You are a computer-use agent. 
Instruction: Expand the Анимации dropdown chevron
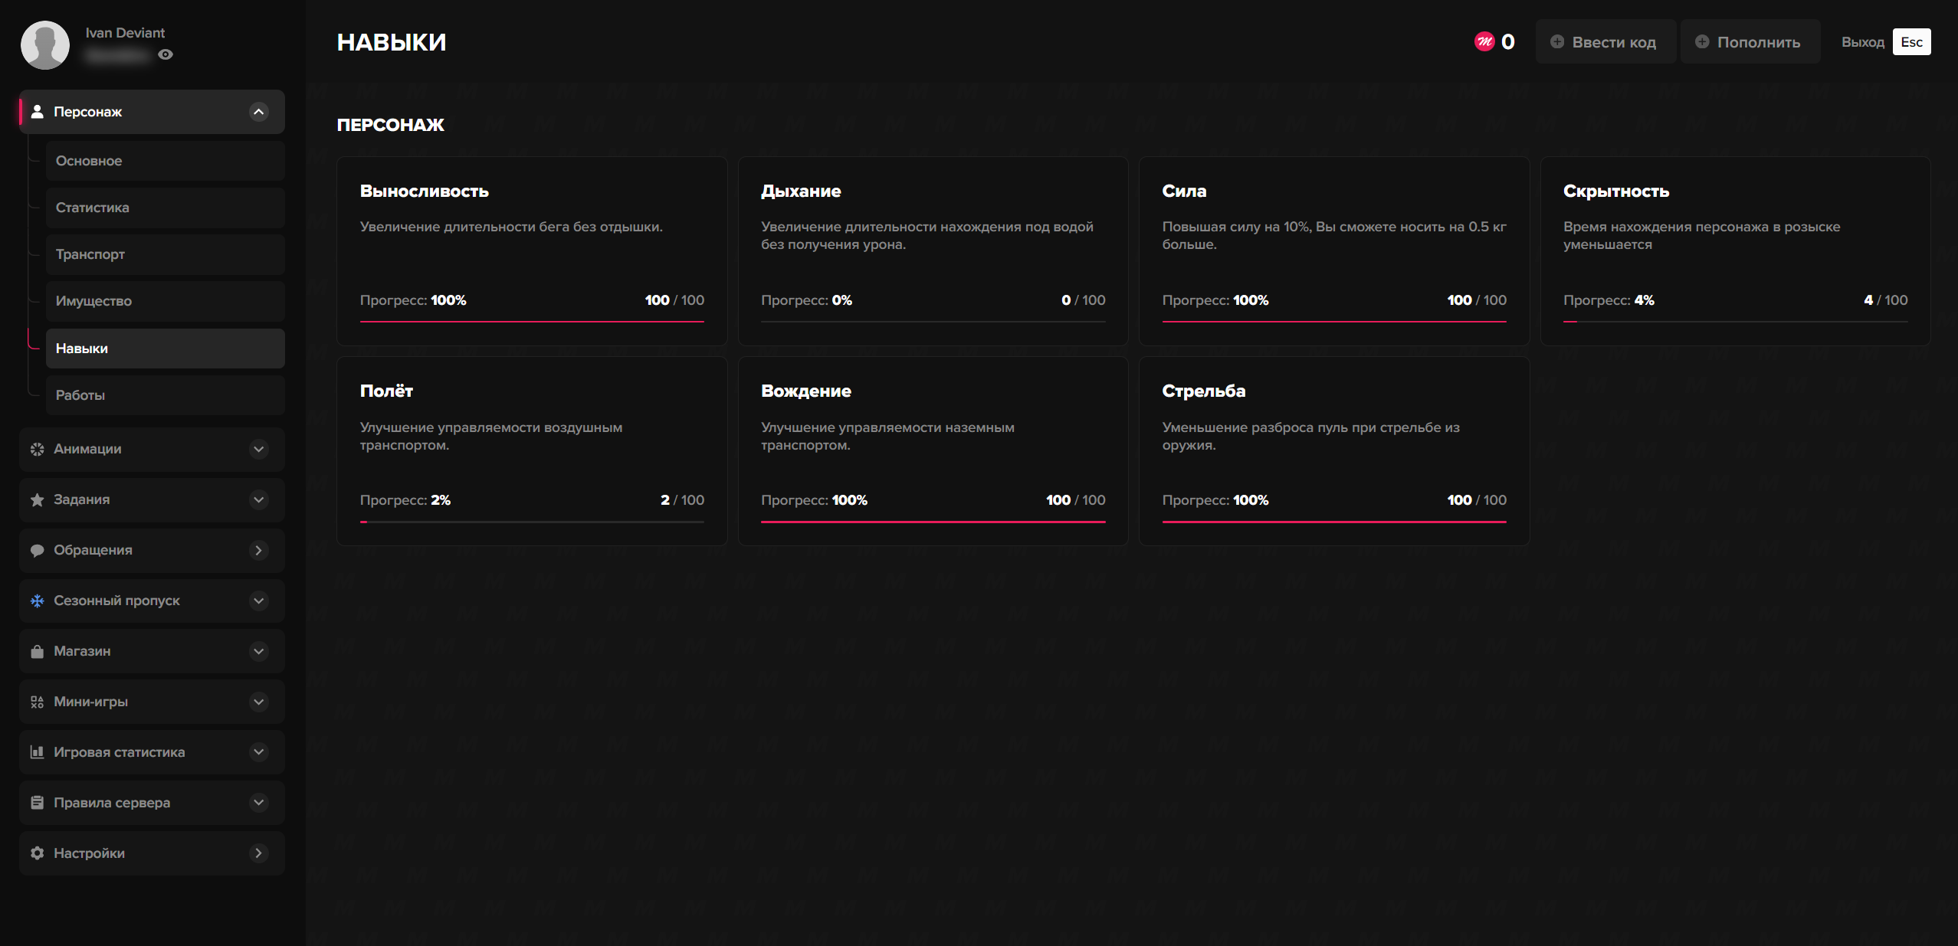259,449
